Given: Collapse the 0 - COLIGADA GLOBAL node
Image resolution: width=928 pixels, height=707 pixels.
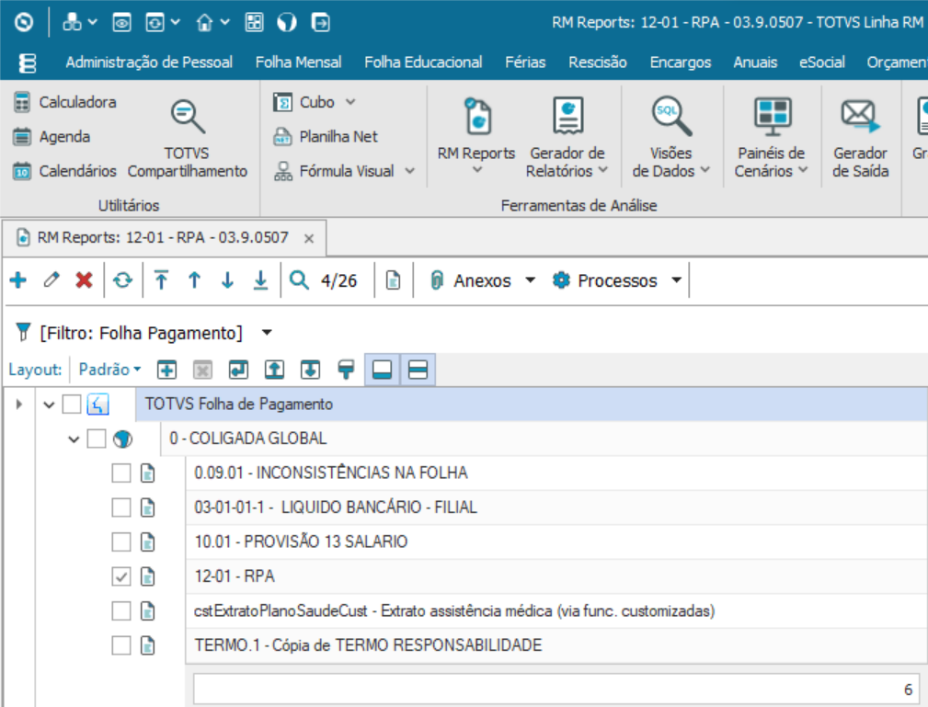Looking at the screenshot, I should click(x=74, y=439).
